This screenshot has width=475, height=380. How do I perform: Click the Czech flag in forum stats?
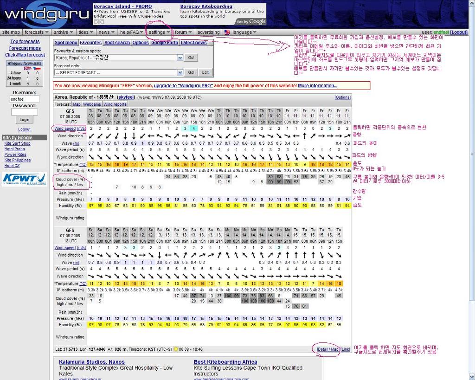[37, 68]
